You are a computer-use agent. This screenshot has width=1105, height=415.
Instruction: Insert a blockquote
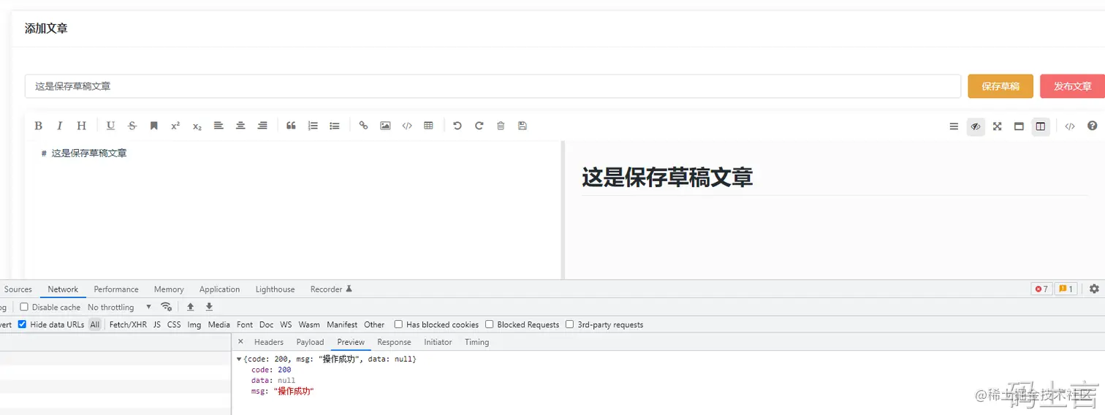[291, 126]
